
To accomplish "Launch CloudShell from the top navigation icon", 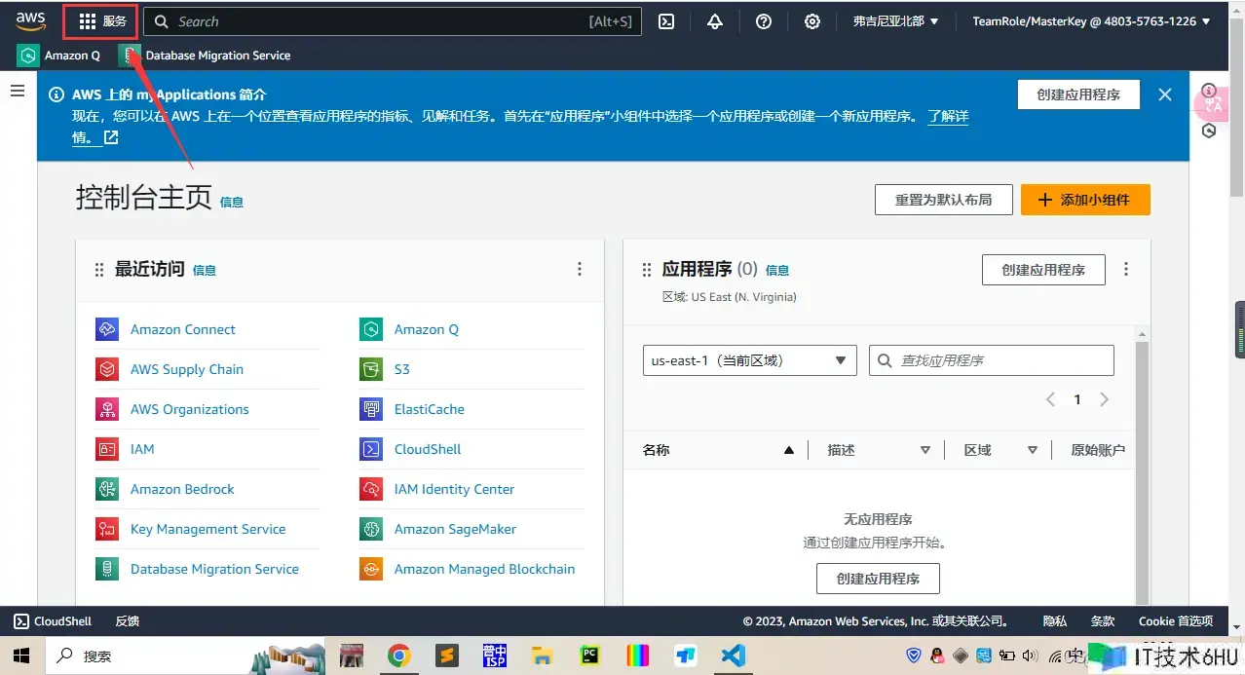I will pyautogui.click(x=666, y=21).
